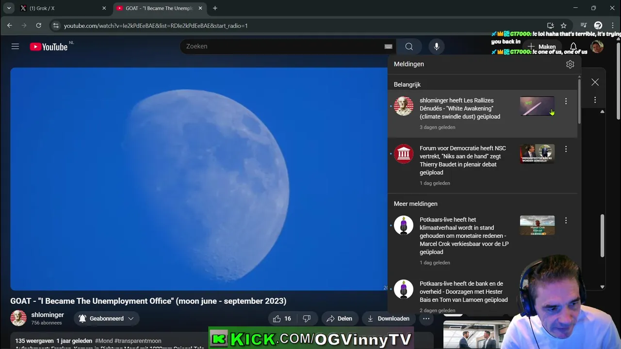Screen dimensions: 621x349
Task: Open options for Forum voor Democratie notification
Action: [566, 149]
